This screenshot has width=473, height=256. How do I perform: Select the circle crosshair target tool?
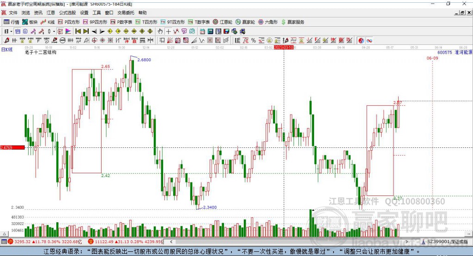(x=94, y=40)
